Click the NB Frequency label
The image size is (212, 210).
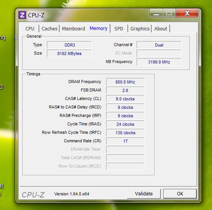point(119,62)
